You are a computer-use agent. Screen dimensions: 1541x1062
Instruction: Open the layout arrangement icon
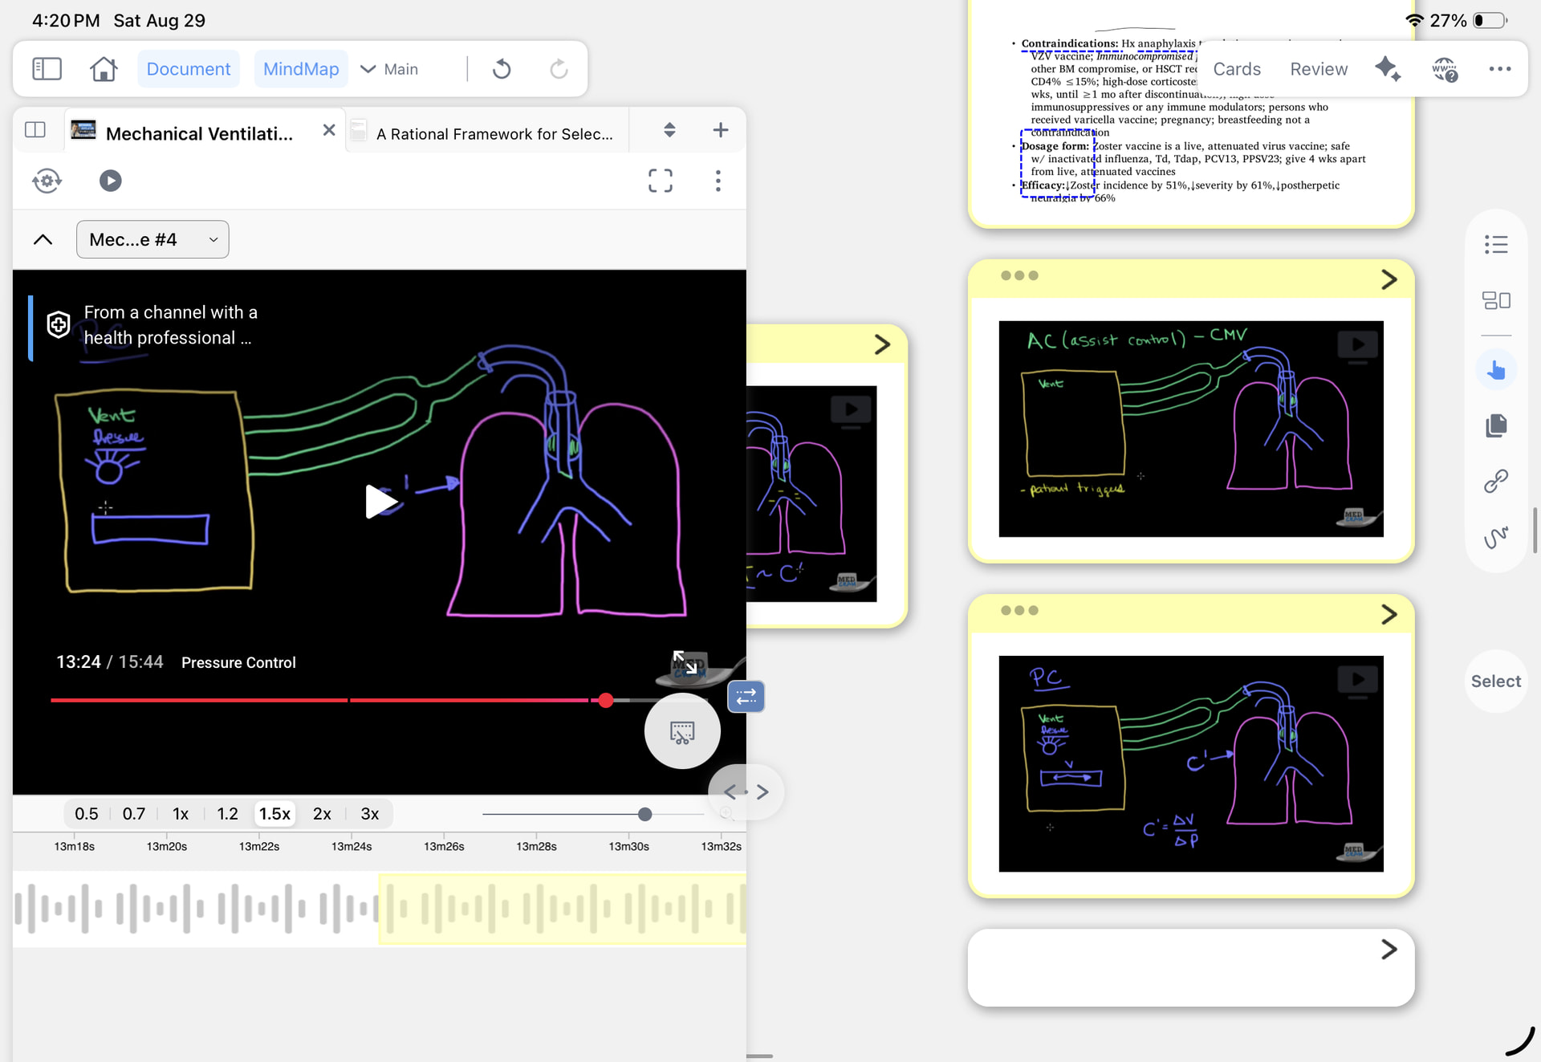click(x=1496, y=300)
